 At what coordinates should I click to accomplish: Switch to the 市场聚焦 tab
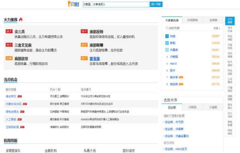click(192, 20)
